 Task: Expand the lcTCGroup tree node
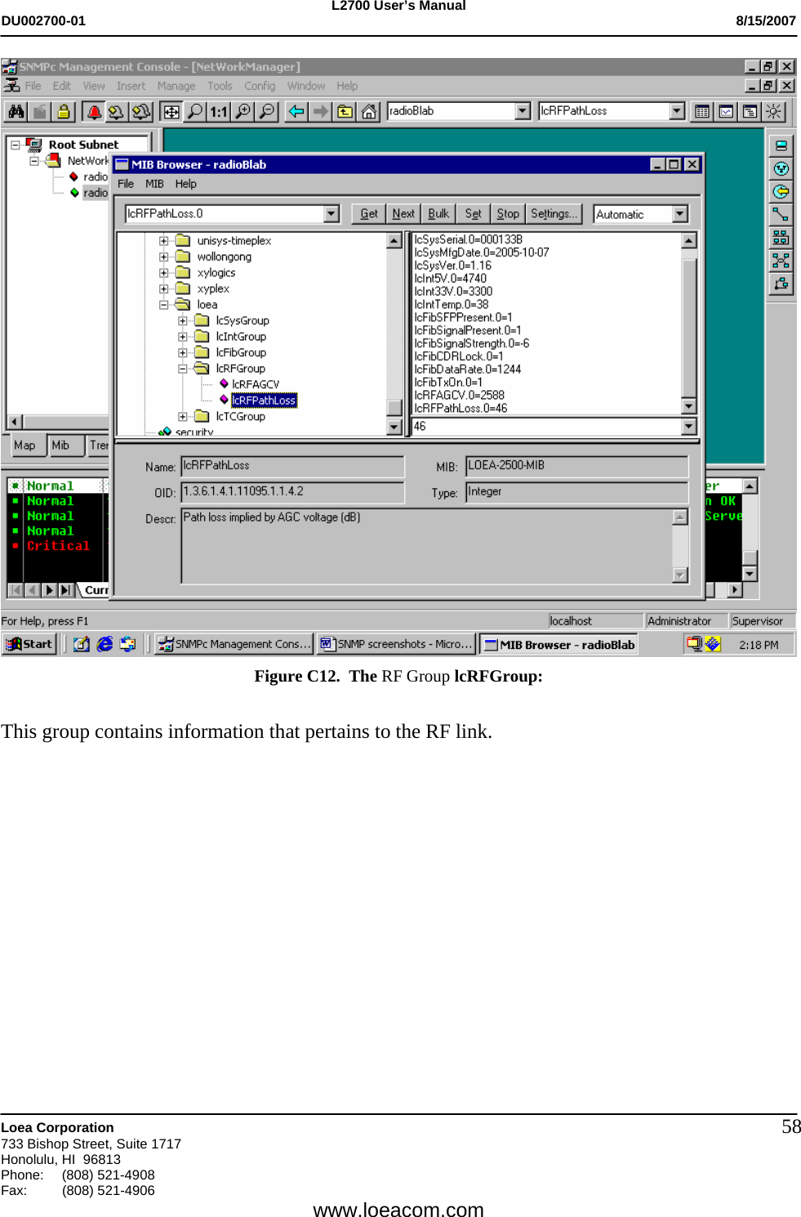[x=181, y=416]
